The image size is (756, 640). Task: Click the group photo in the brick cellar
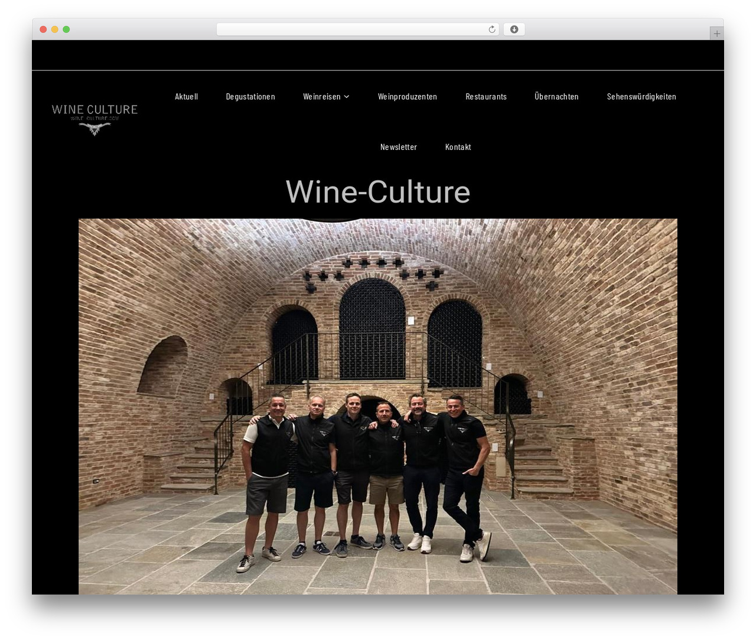coord(378,406)
